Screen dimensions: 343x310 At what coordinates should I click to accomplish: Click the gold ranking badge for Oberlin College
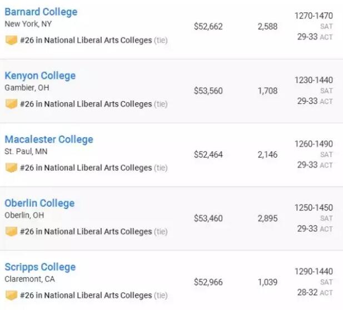coord(11,232)
